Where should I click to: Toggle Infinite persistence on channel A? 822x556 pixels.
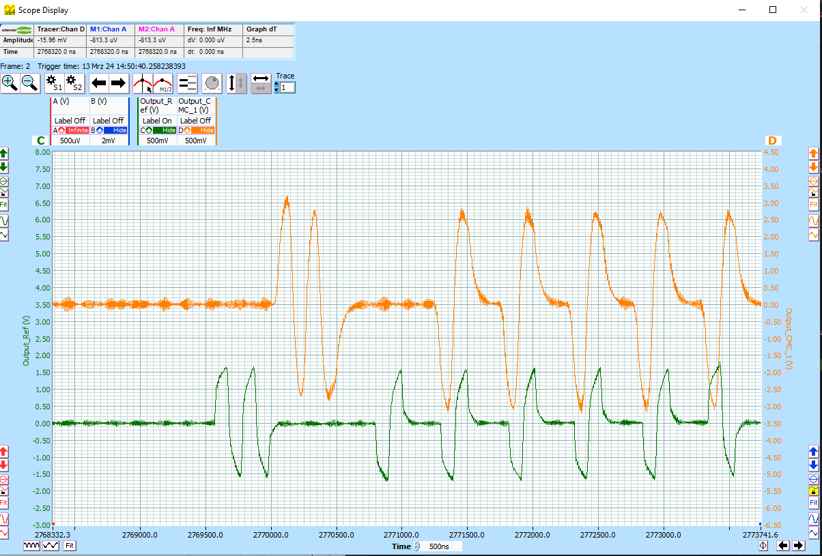pyautogui.click(x=76, y=130)
